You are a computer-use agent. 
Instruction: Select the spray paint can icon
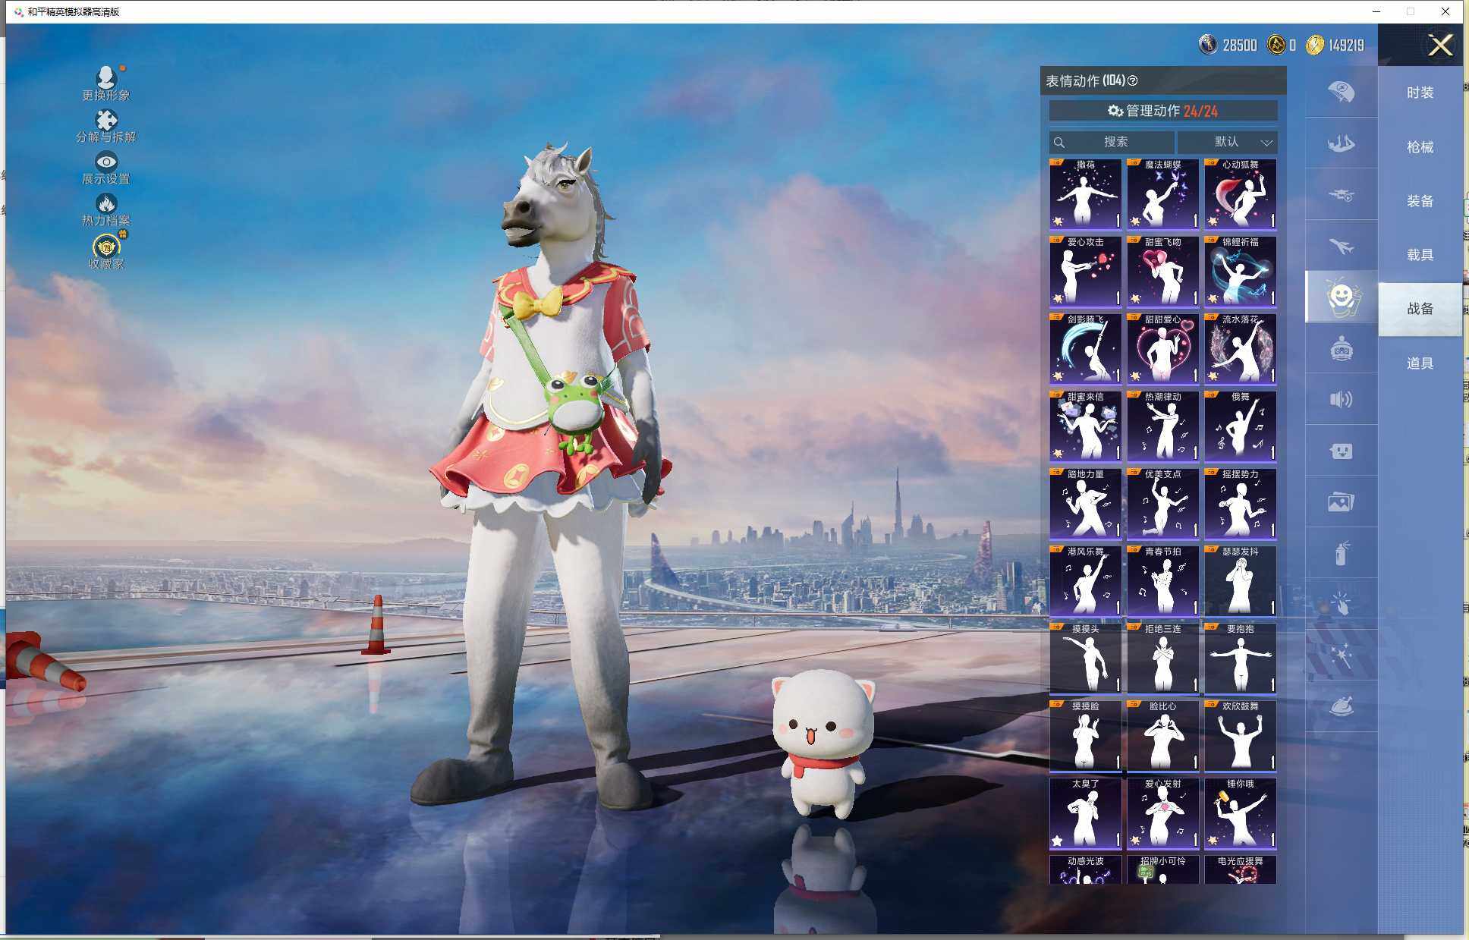click(1341, 553)
